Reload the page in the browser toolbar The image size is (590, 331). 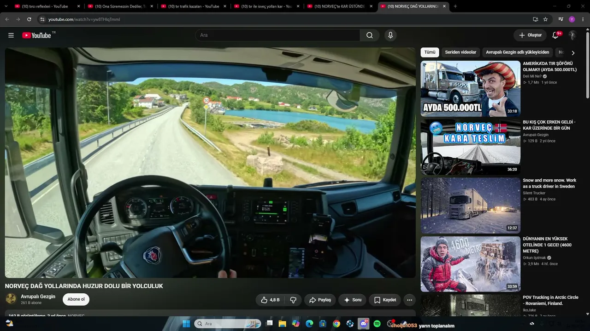29,19
